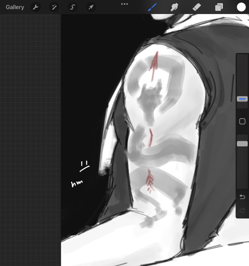This screenshot has width=249, height=266.
Task: Open the Adjustments magic wand menu
Action: (x=54, y=7)
